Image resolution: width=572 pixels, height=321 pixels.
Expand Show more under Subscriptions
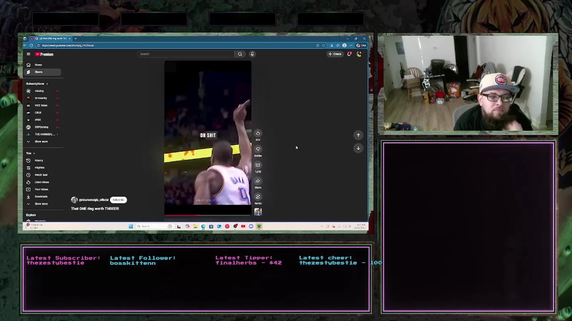tap(43, 141)
